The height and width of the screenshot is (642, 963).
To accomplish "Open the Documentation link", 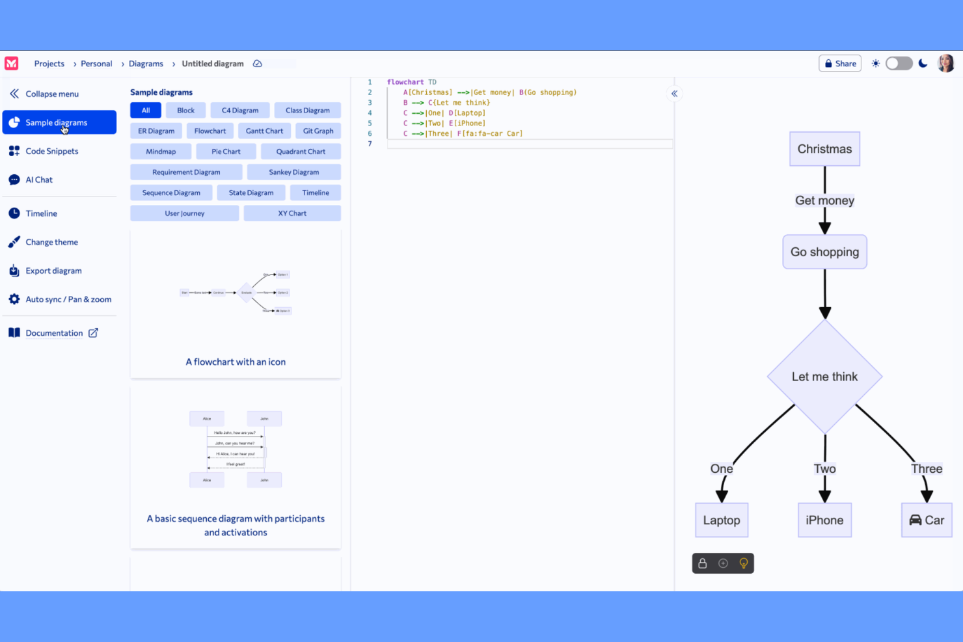I will (55, 333).
